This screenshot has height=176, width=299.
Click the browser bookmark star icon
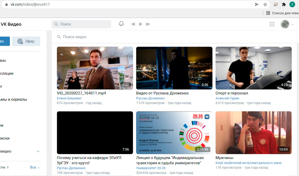(265, 4)
